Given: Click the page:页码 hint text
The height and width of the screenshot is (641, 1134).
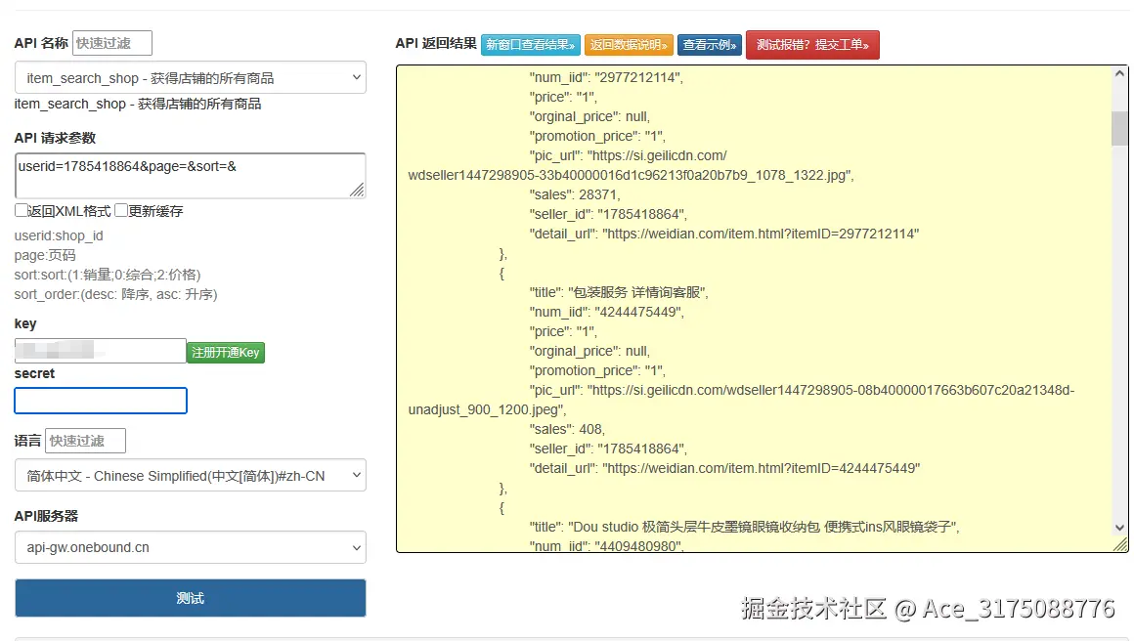Looking at the screenshot, I should pyautogui.click(x=45, y=255).
